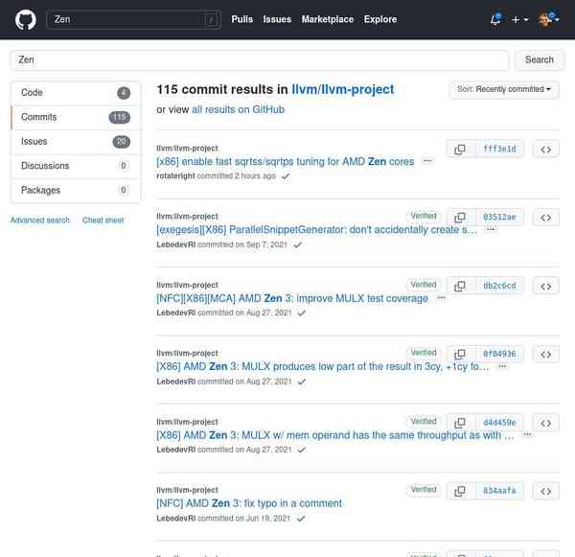The width and height of the screenshot is (575, 557).
Task: Expand MULX test coverage commit description
Action: click(x=441, y=297)
